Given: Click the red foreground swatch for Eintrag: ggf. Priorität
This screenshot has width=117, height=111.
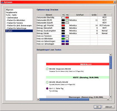Looking at the screenshot, I should click(63, 25).
